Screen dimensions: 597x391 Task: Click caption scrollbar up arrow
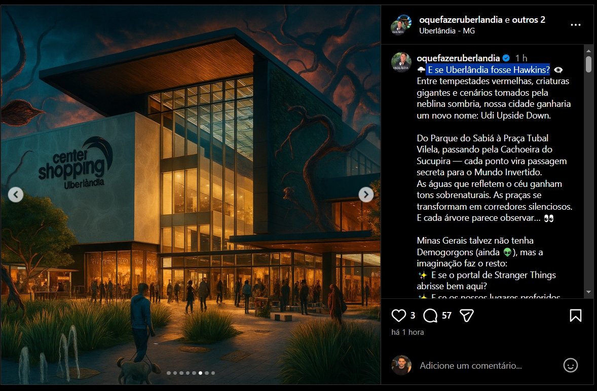coord(588,51)
